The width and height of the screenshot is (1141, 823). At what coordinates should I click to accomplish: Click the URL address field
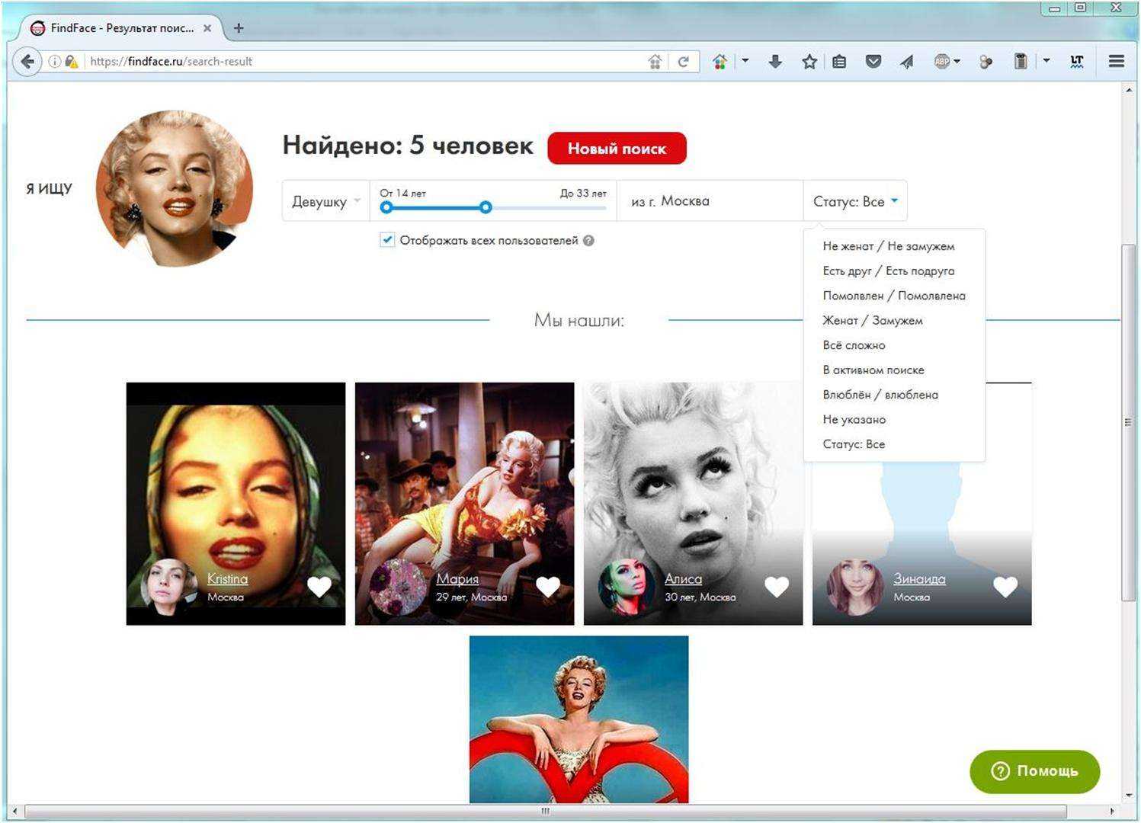click(366, 62)
